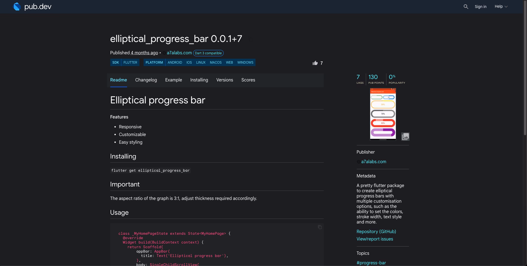Click the flutter get elliptical_progress_bar command
527x266 pixels.
[150, 171]
